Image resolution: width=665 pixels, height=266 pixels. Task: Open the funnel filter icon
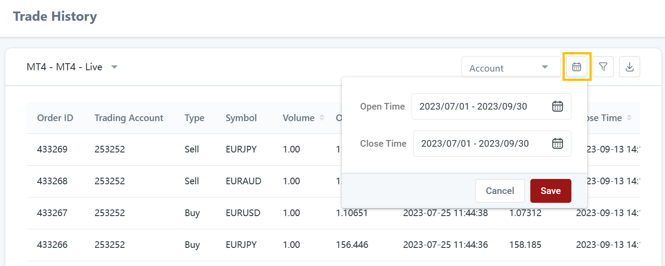[603, 67]
